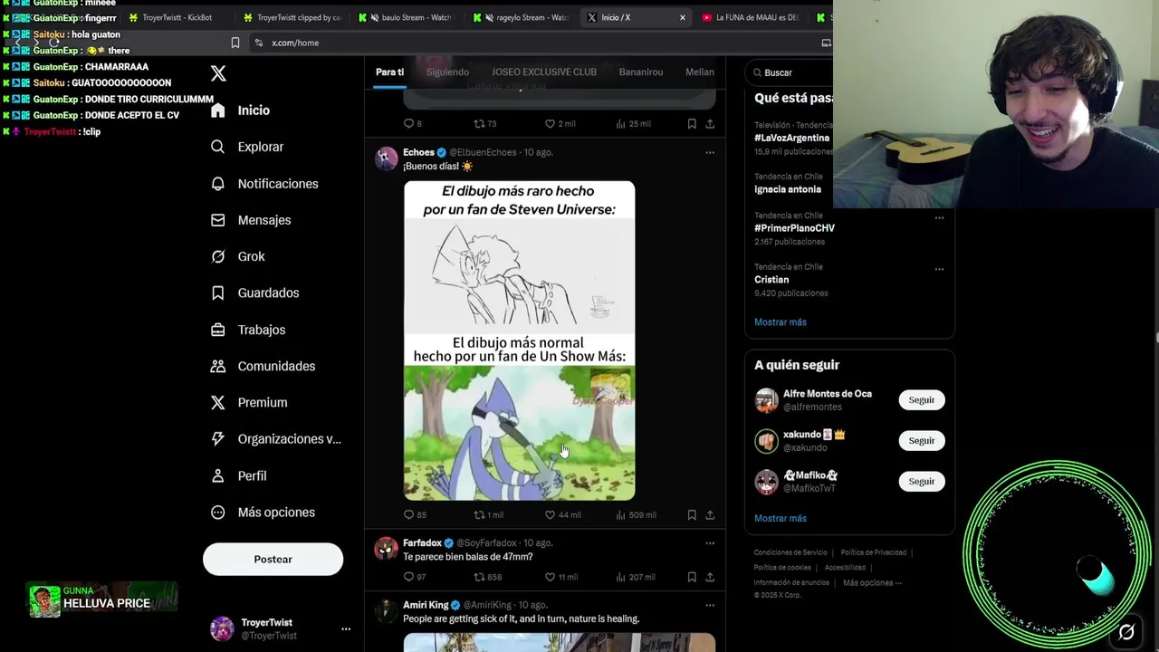Click the Más opciones circle icon
This screenshot has height=652, width=1159.
[217, 512]
